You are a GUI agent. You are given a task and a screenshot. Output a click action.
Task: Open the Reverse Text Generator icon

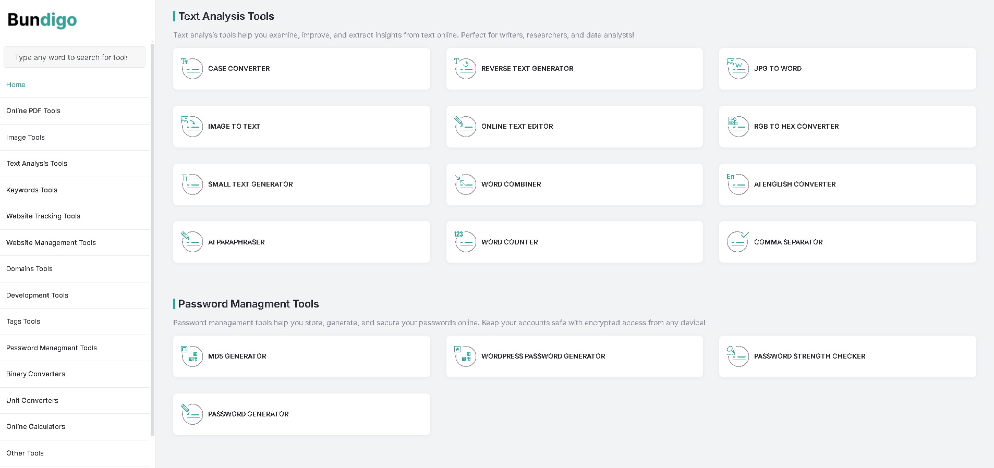pyautogui.click(x=465, y=68)
